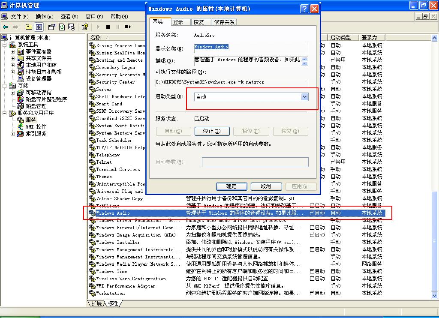Image resolution: width=439 pixels, height=318 pixels.
Task: Collapse the 存储 tree node
Action: click(x=4, y=86)
